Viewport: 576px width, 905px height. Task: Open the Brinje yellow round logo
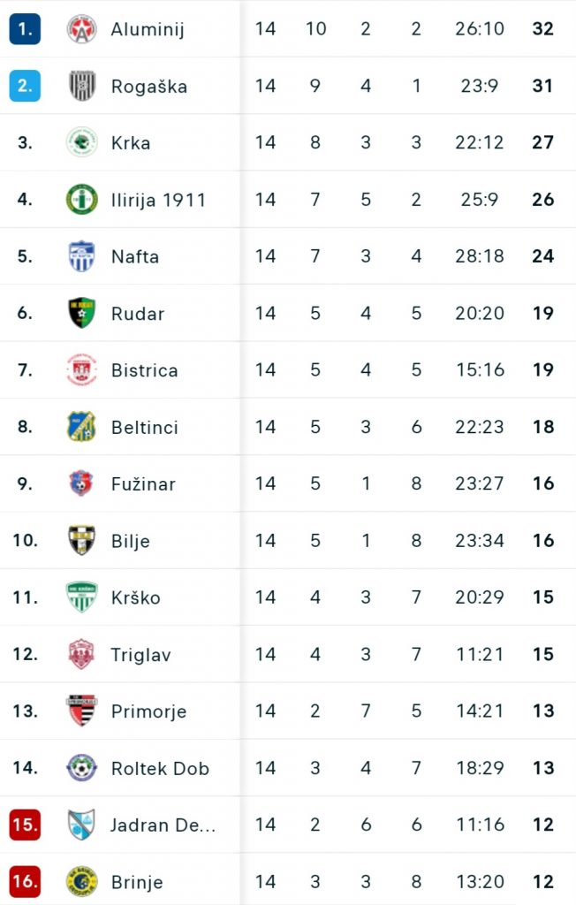[x=81, y=881]
